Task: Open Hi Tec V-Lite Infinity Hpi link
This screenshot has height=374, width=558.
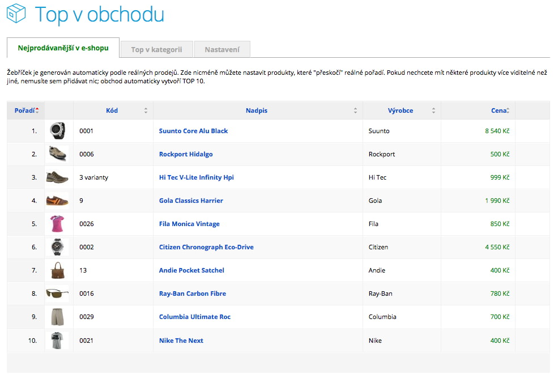Action: [x=197, y=177]
